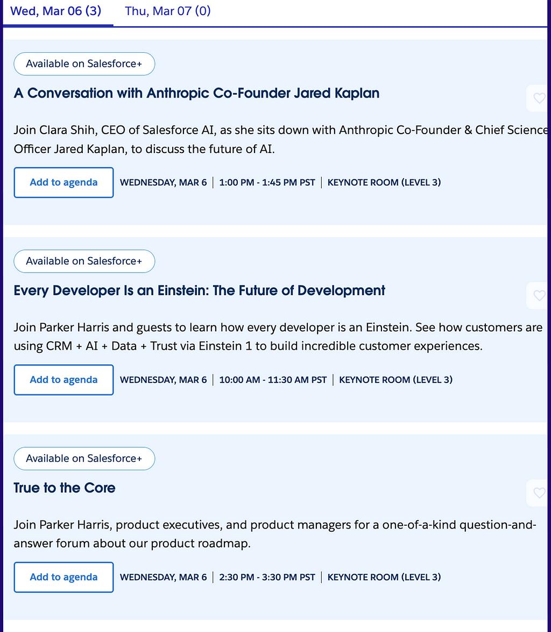Screen dimensions: 551x632
Task: Click the Clara Shih session description text
Action: click(269, 140)
